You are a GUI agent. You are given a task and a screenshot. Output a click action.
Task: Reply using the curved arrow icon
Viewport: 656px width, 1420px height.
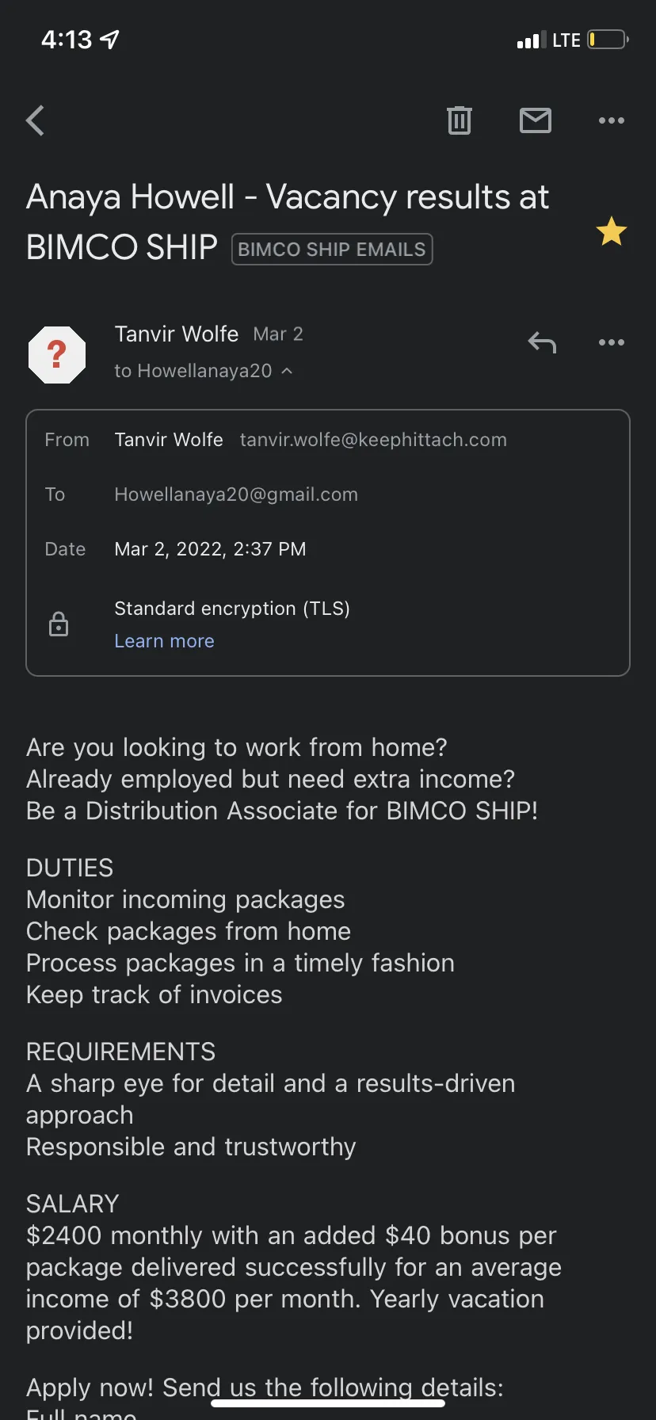pos(542,342)
